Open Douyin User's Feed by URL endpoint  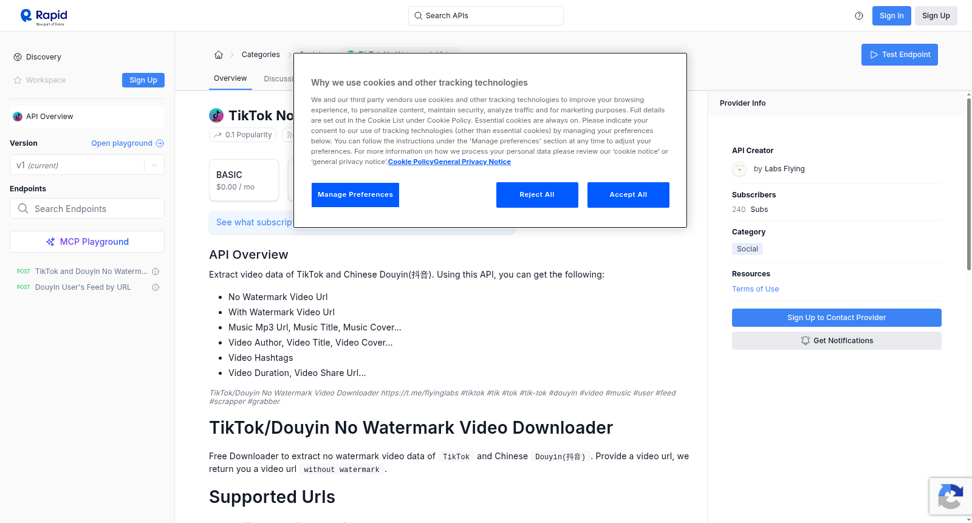pos(83,287)
